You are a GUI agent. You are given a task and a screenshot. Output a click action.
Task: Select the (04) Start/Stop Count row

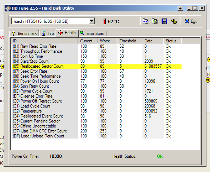(x=97, y=61)
